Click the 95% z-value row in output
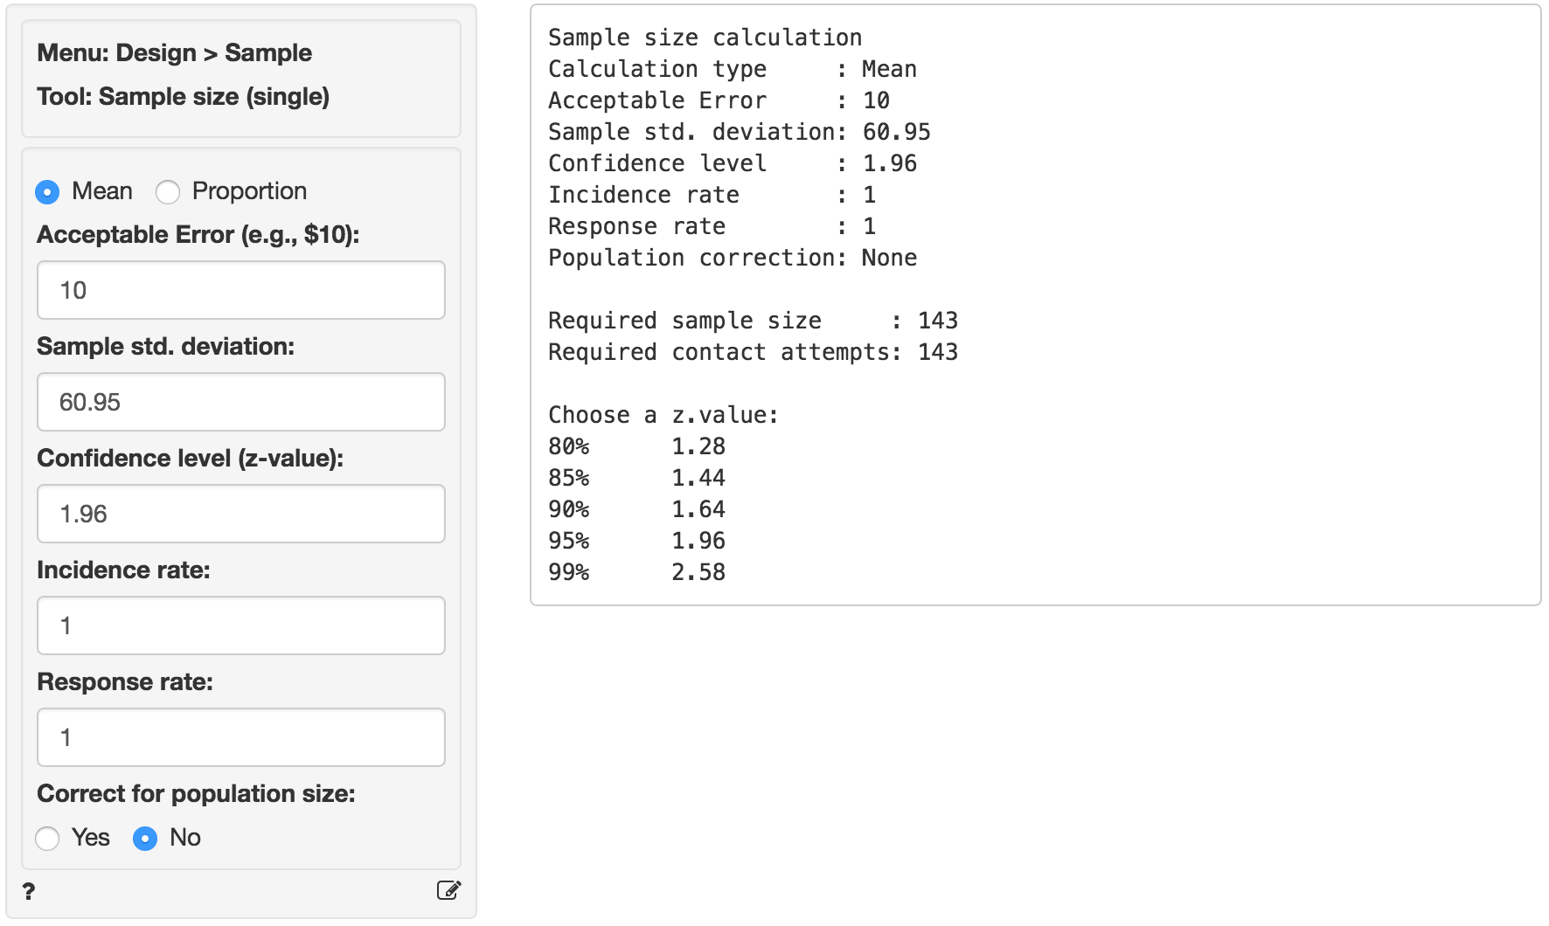Image resolution: width=1549 pixels, height=926 pixels. click(636, 541)
